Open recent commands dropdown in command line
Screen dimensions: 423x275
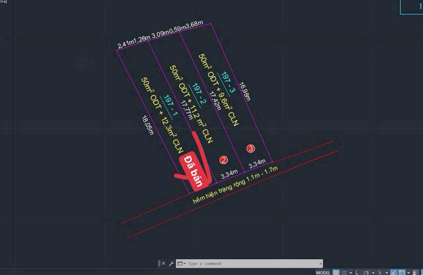point(182,264)
